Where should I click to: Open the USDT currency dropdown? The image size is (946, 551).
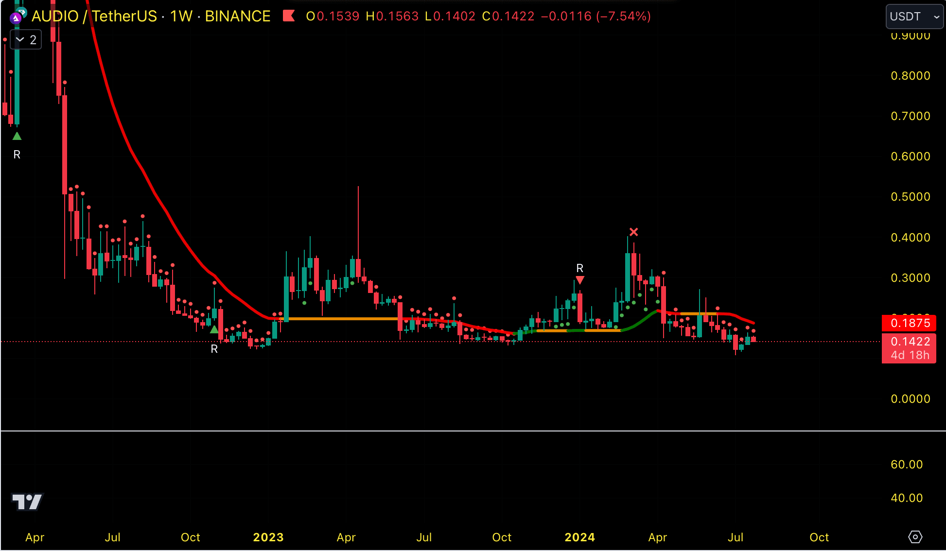914,17
